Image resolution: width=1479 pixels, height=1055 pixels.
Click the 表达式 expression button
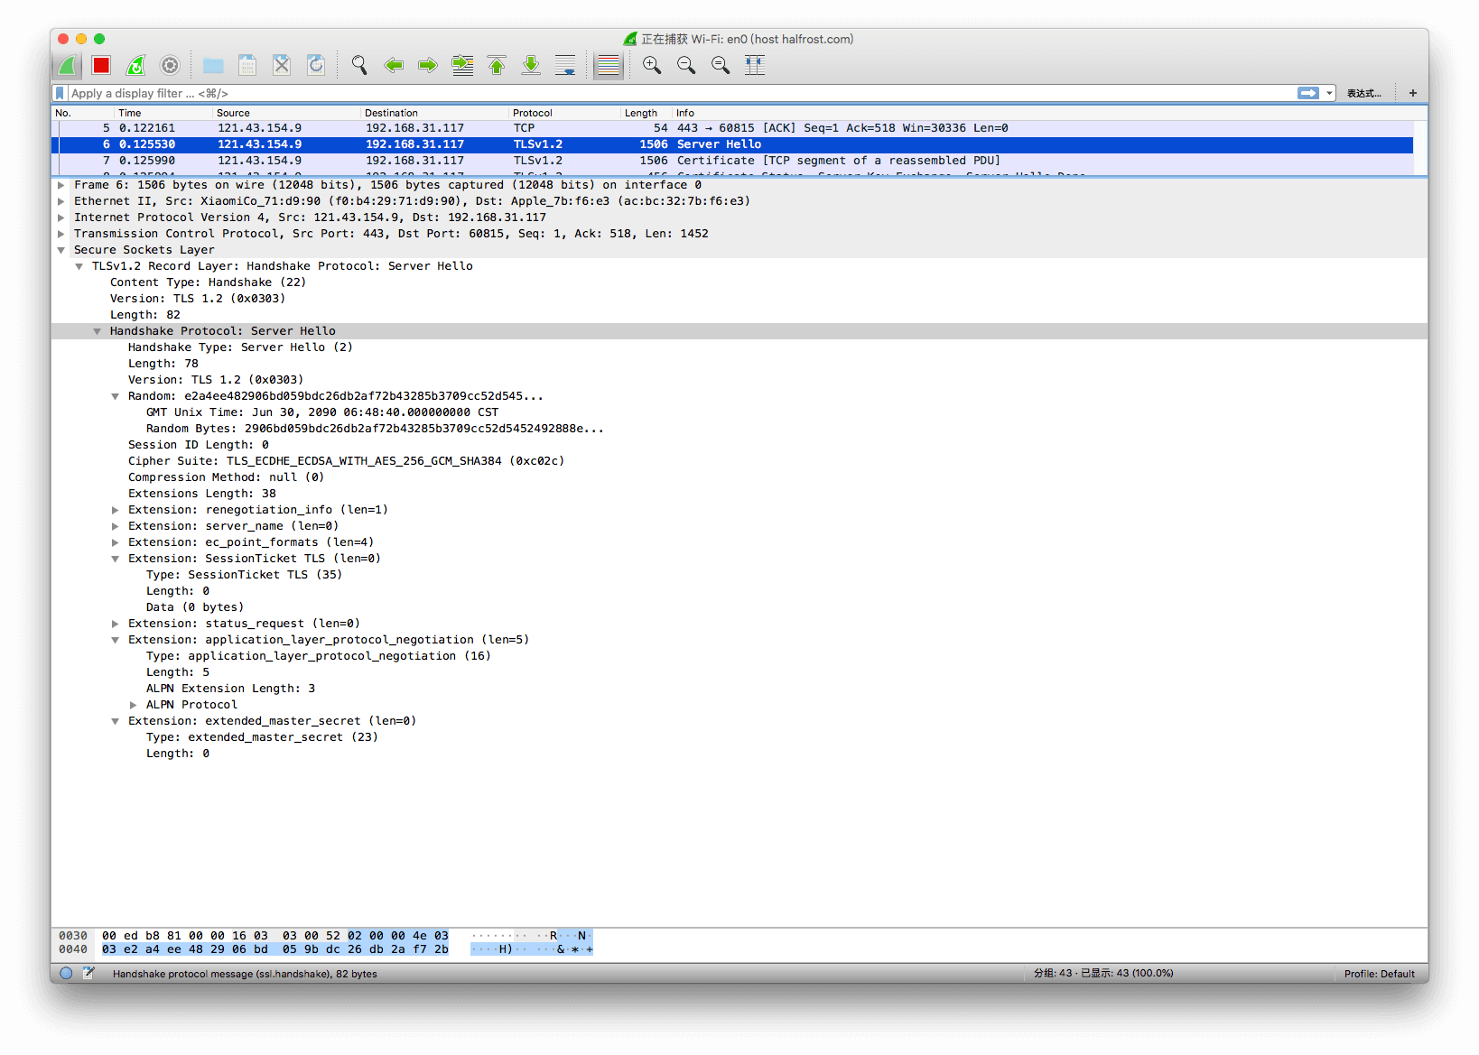pos(1363,93)
